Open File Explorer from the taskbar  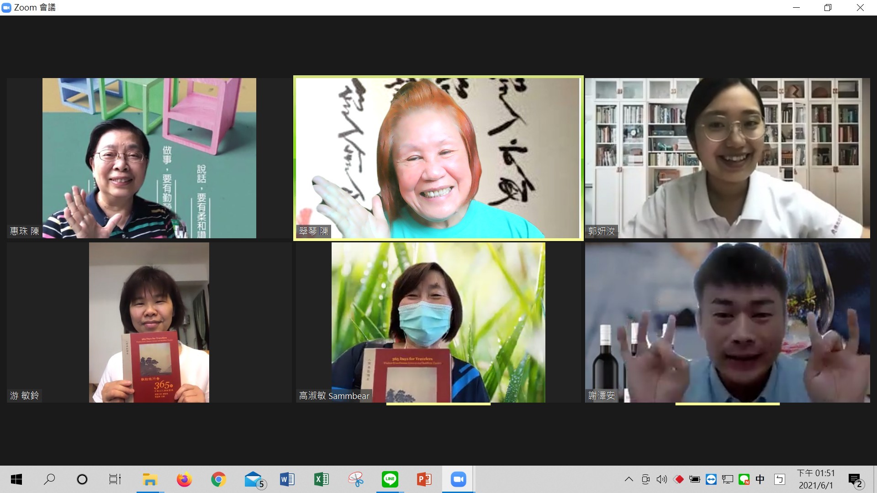[150, 479]
